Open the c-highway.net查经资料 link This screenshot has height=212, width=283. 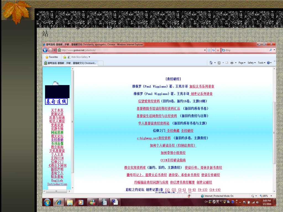pos(154,138)
